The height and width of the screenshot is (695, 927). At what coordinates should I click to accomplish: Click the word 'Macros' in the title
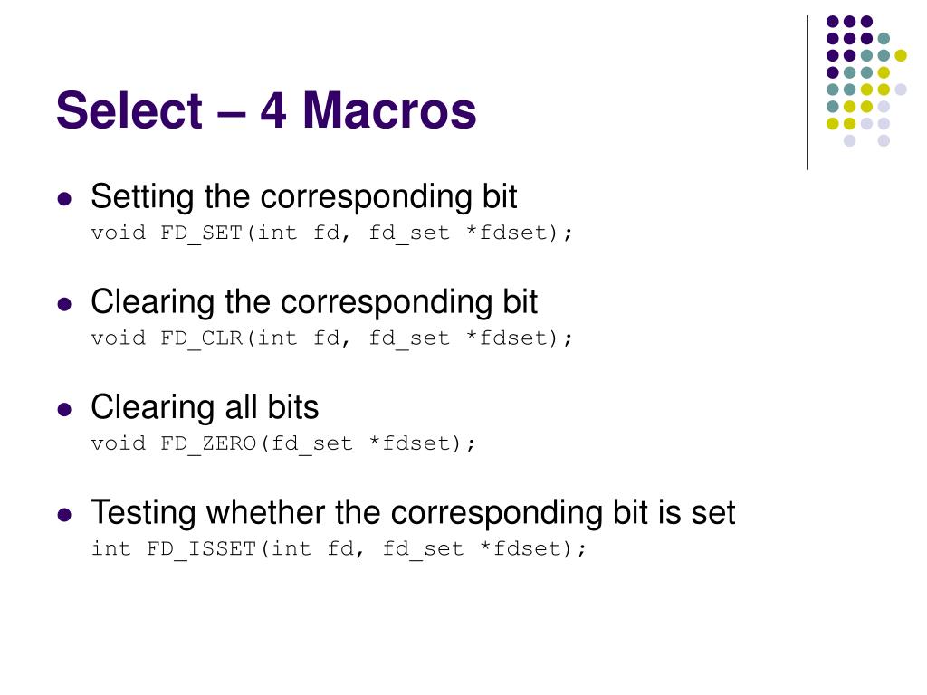pos(389,110)
